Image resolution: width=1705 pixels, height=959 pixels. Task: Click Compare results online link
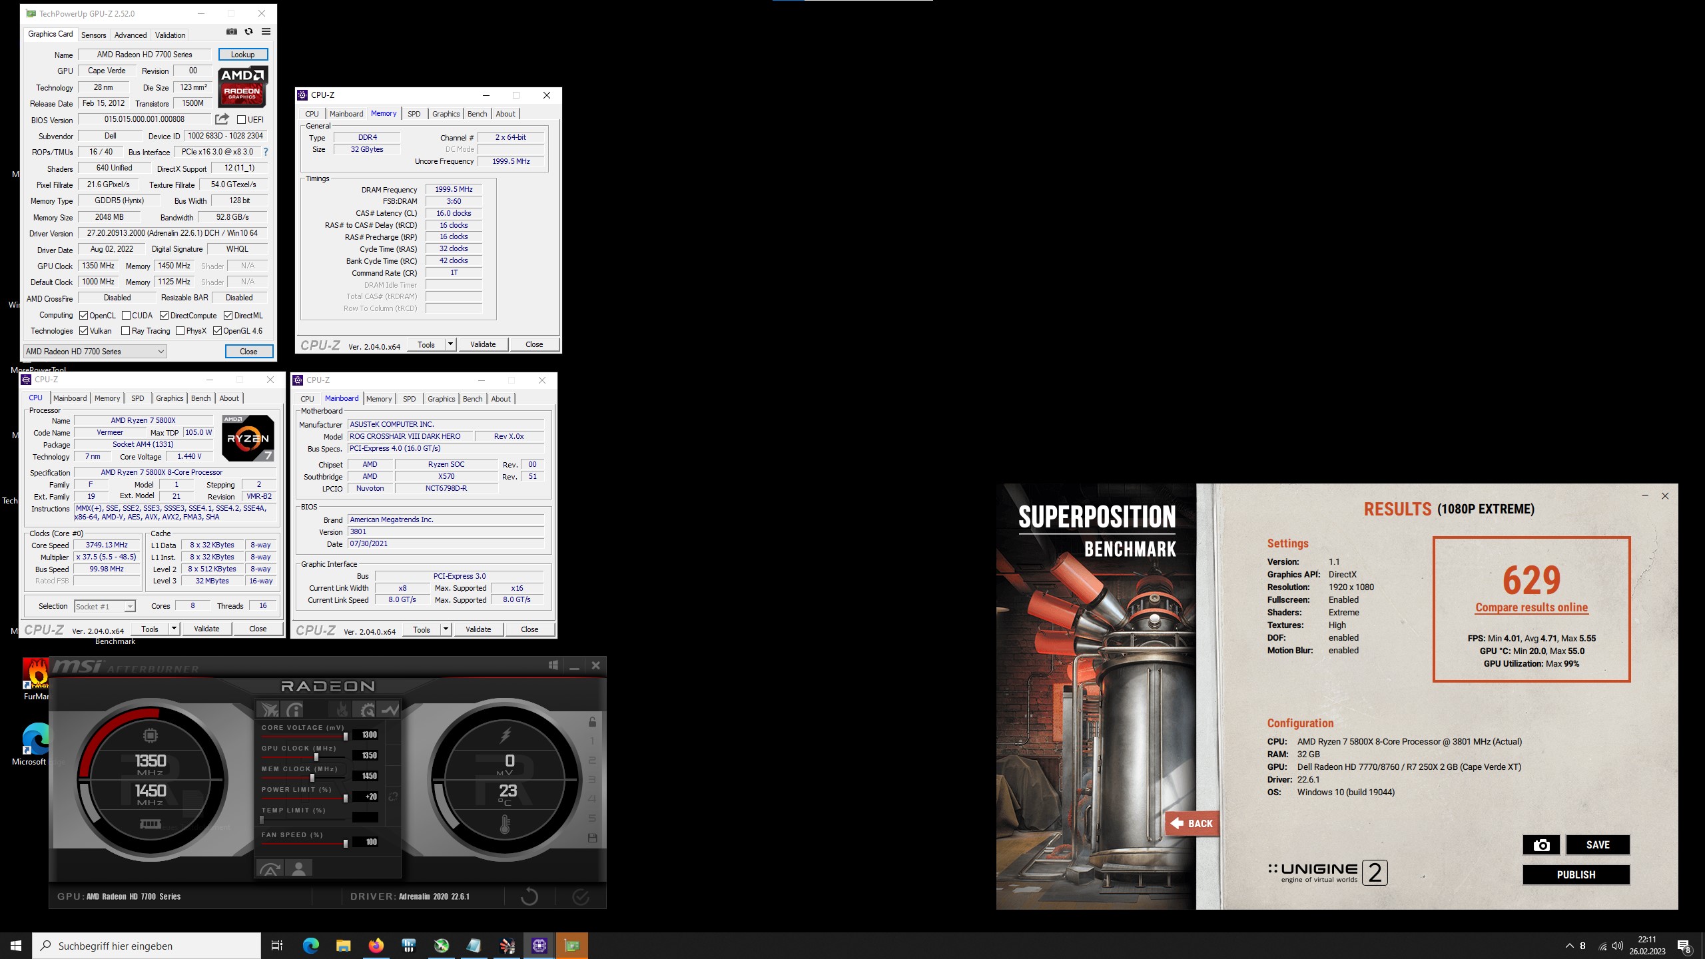1531,607
